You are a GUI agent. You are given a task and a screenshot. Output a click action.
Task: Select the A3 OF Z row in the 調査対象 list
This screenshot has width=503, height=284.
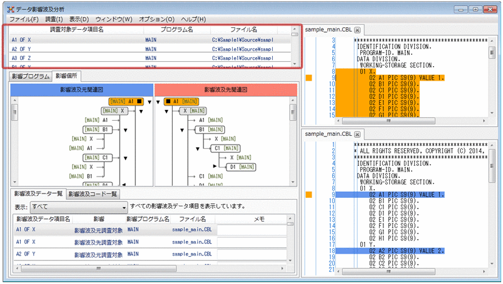tap(149, 58)
